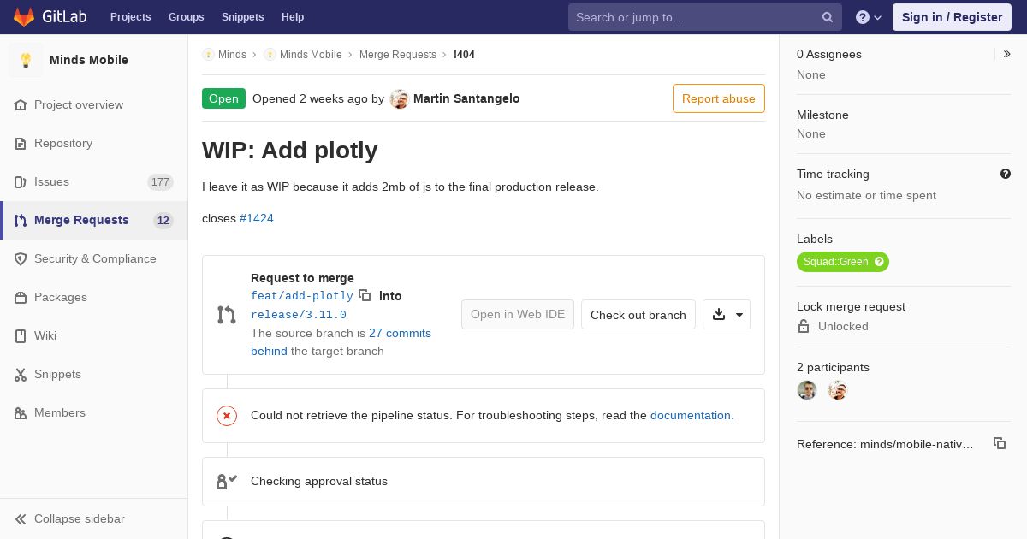
Task: Open the Groups menu
Action: point(186,17)
